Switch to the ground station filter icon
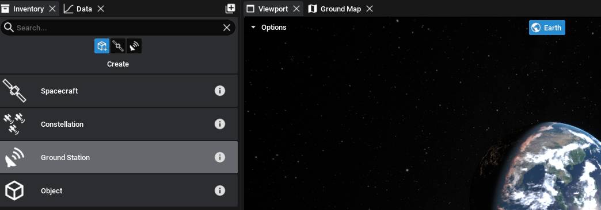 point(134,46)
